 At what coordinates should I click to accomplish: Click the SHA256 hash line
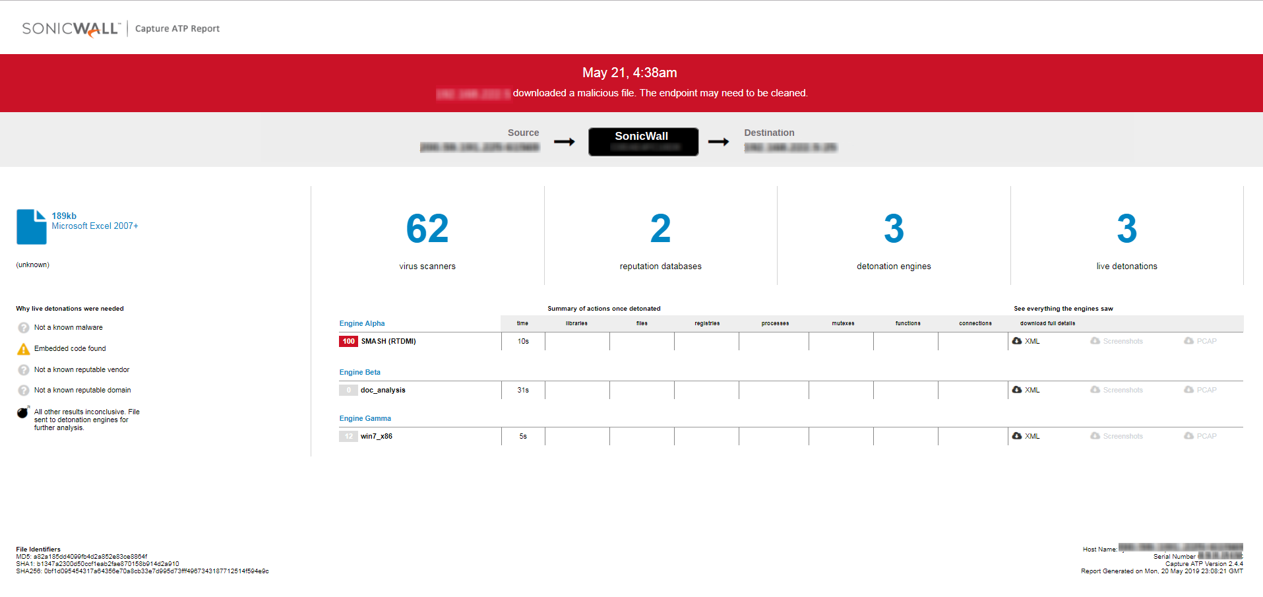(142, 571)
